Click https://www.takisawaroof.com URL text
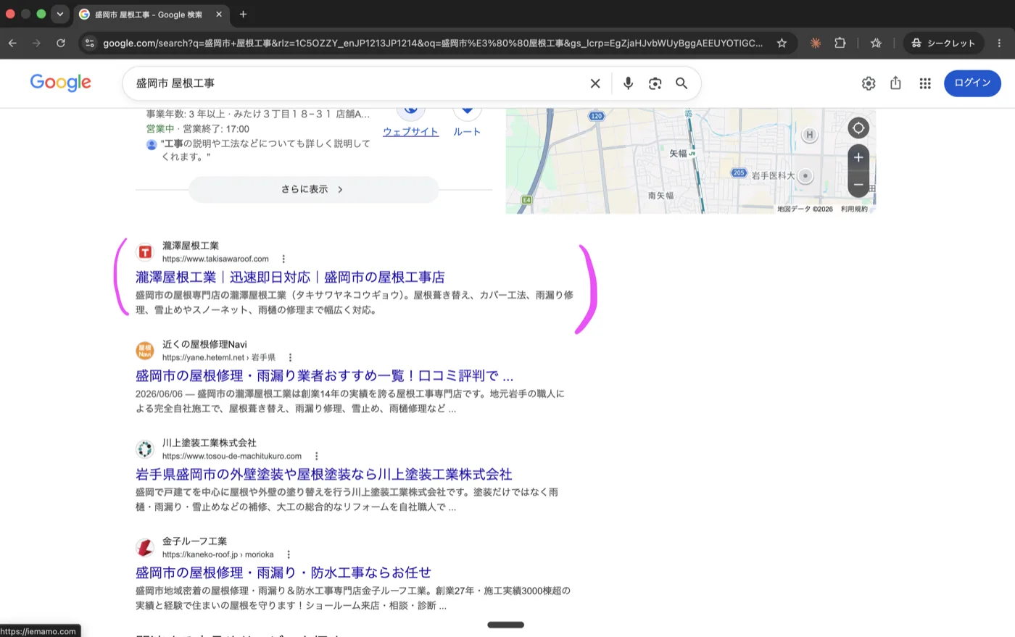 pos(215,259)
